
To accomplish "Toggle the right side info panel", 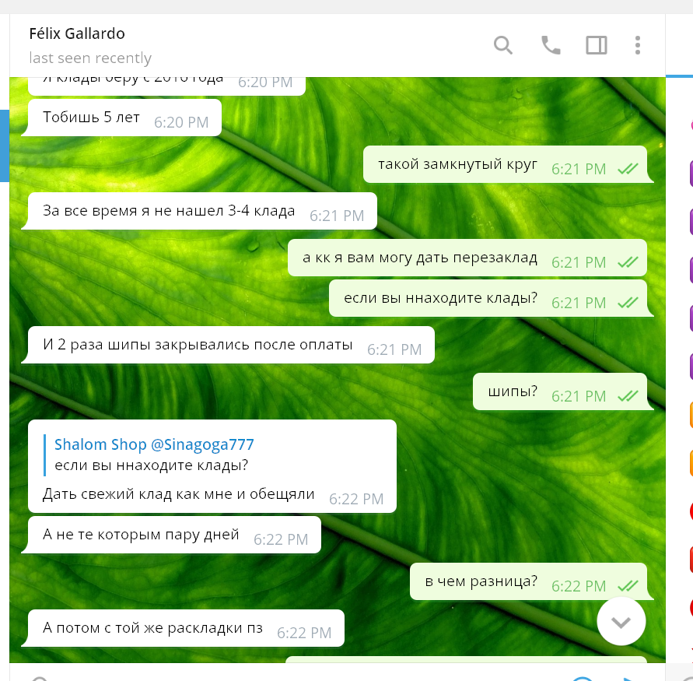I will (x=597, y=45).
